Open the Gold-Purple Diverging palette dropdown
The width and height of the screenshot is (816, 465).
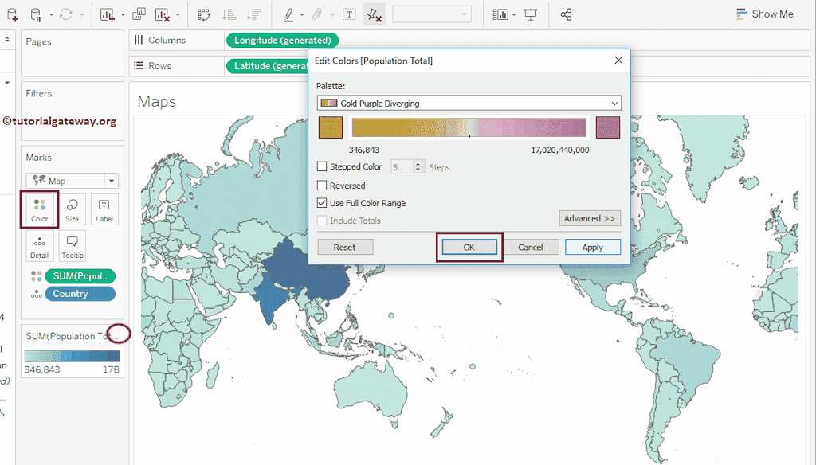tap(469, 104)
